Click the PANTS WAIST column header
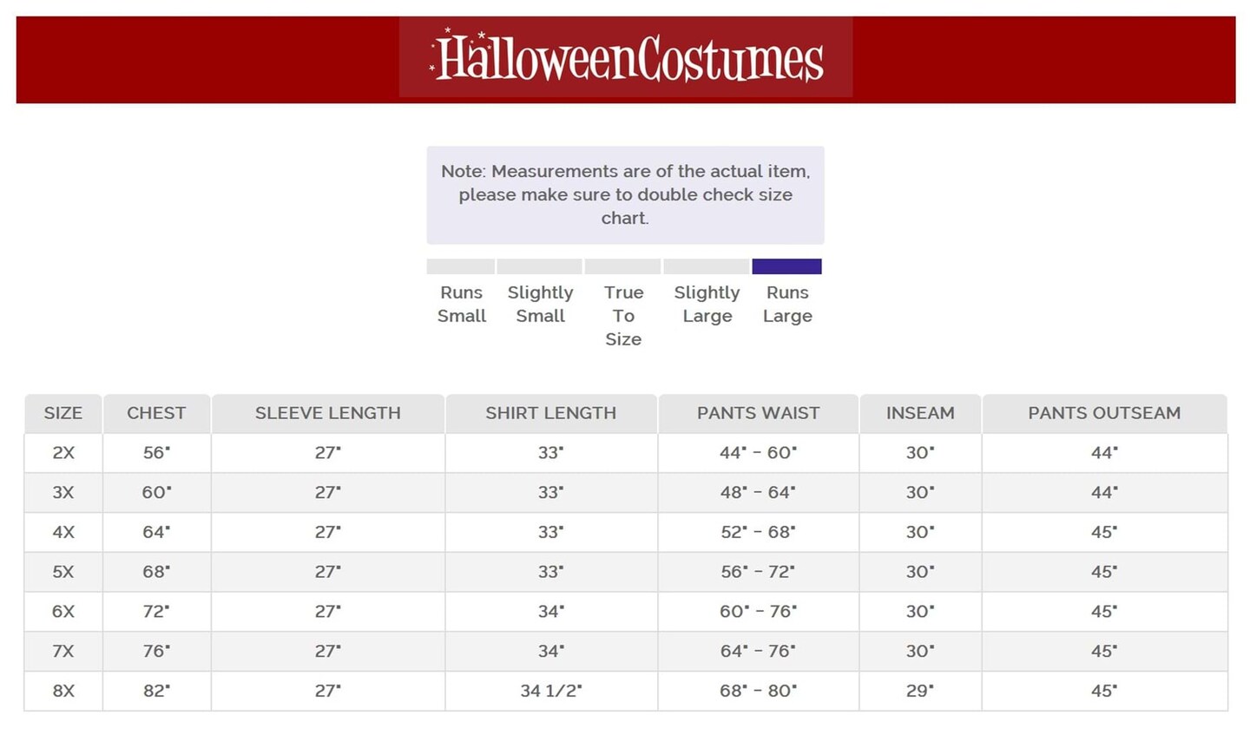 (x=758, y=413)
